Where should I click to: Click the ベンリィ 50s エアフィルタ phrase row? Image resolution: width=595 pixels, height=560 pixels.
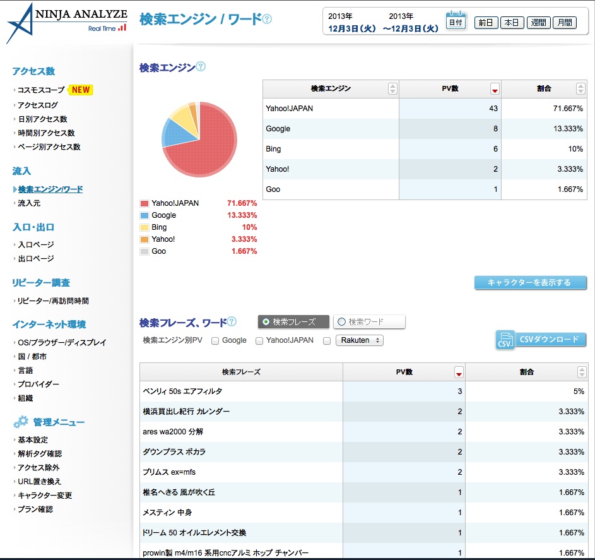tap(363, 391)
